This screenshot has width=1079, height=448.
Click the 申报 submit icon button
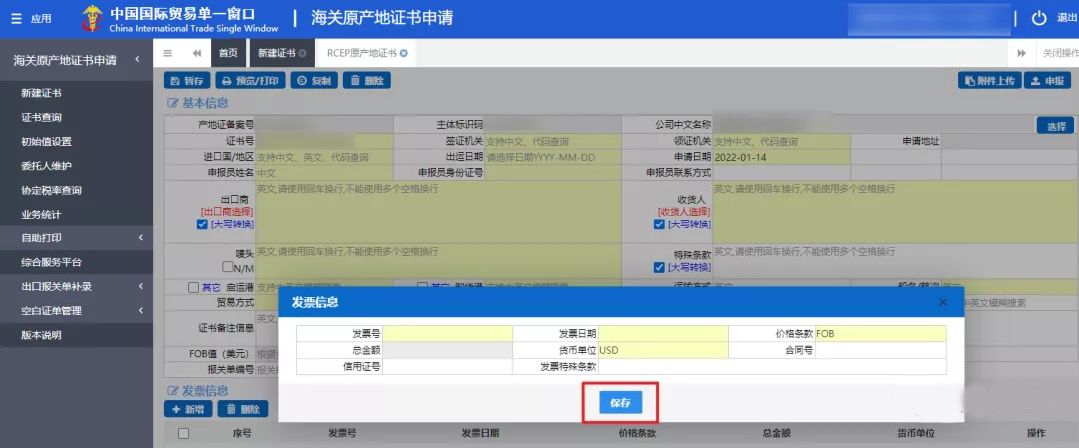1048,81
